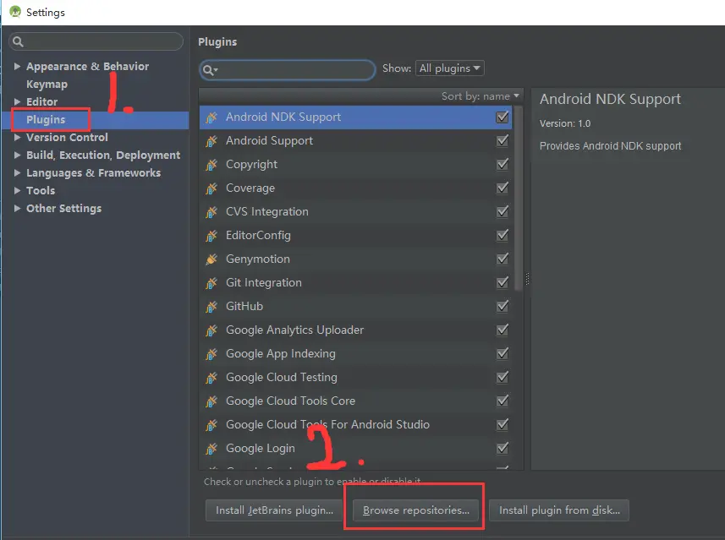Click the GitHub plugin icon
725x540 pixels.
[x=211, y=306]
